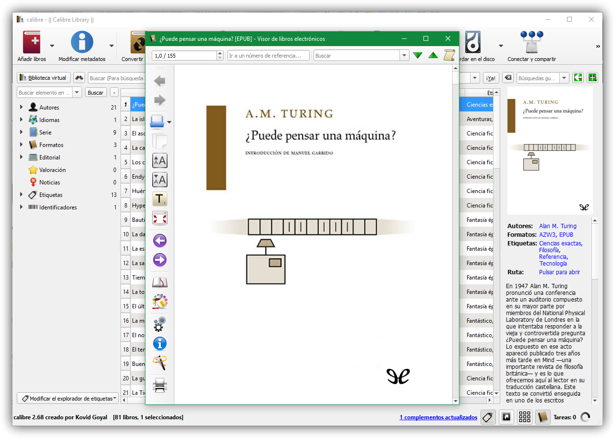Clear the calibre search with the X icon

coord(508,78)
